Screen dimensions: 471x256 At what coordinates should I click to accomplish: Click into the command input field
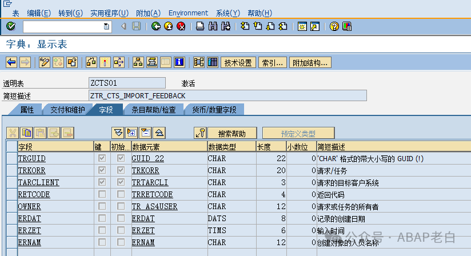63,26
